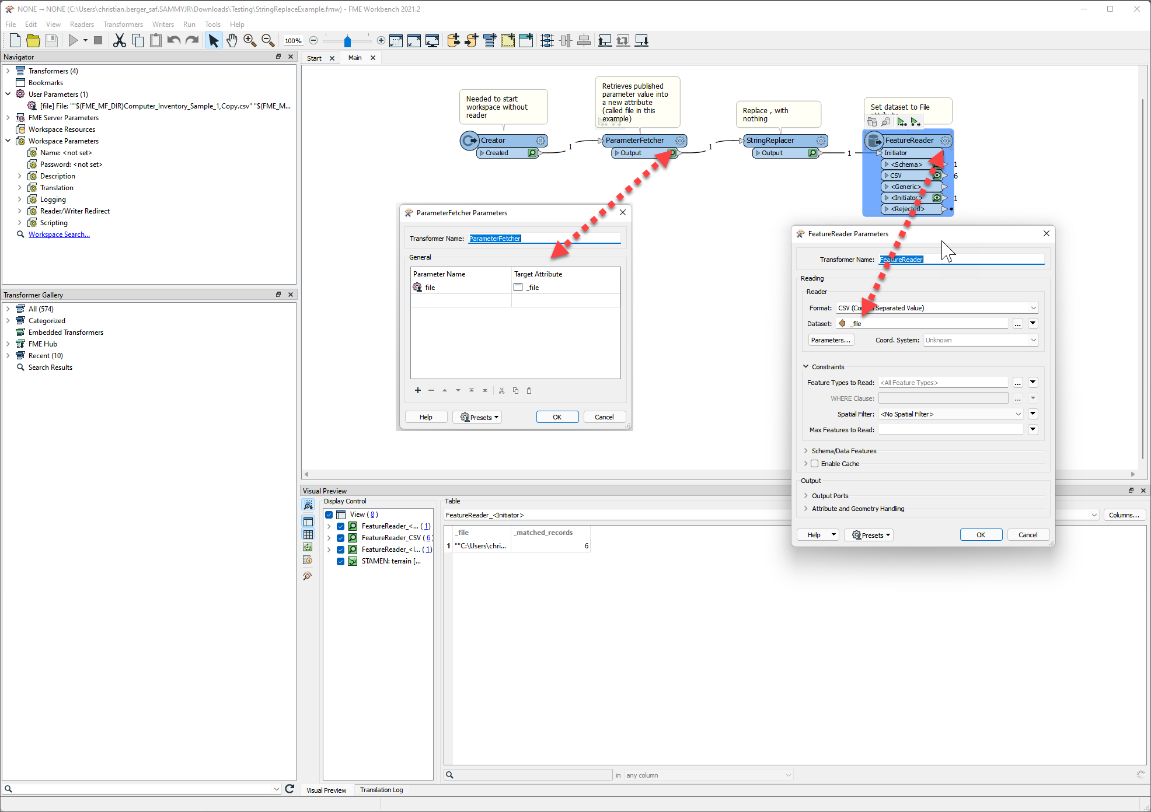Inspect the StringReplacer Output port cache
The height and width of the screenshot is (812, 1151).
click(x=812, y=153)
